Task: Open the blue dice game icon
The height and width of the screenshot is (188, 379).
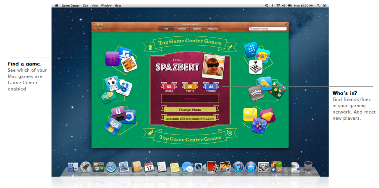Action: pos(124,88)
